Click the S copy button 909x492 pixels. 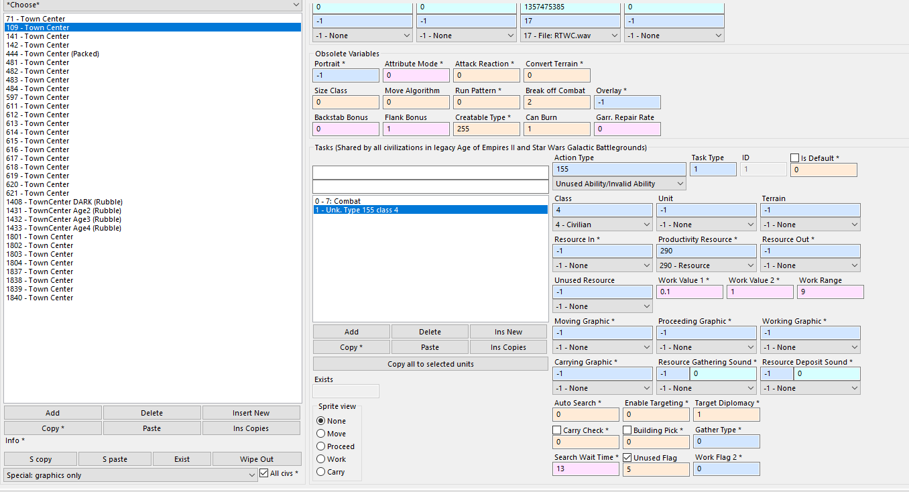pyautogui.click(x=40, y=459)
